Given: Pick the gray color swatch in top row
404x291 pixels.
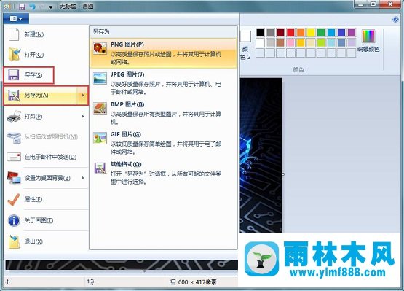Looking at the screenshot, I should click(x=270, y=33).
